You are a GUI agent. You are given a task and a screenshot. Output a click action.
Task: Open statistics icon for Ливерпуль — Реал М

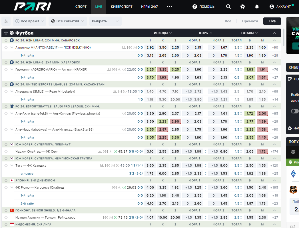[x=120, y=91]
